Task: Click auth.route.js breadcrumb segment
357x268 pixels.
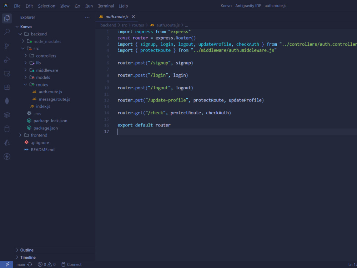Action: tap(168, 25)
